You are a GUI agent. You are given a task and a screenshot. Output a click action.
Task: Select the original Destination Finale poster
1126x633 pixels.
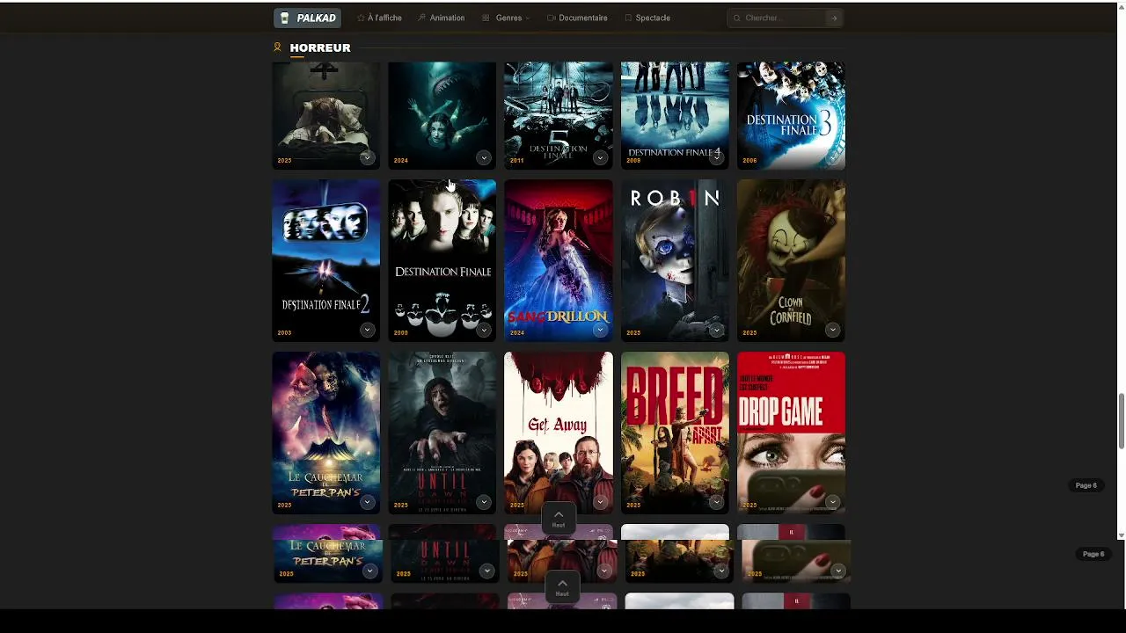[442, 260]
